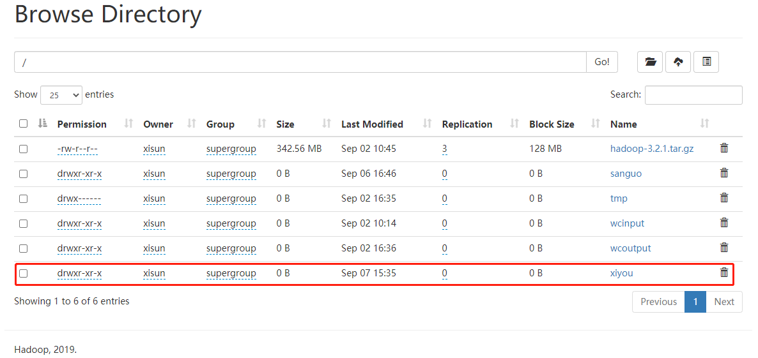This screenshot has height=358, width=758.
Task: Click the Next pagination button
Action: [724, 302]
